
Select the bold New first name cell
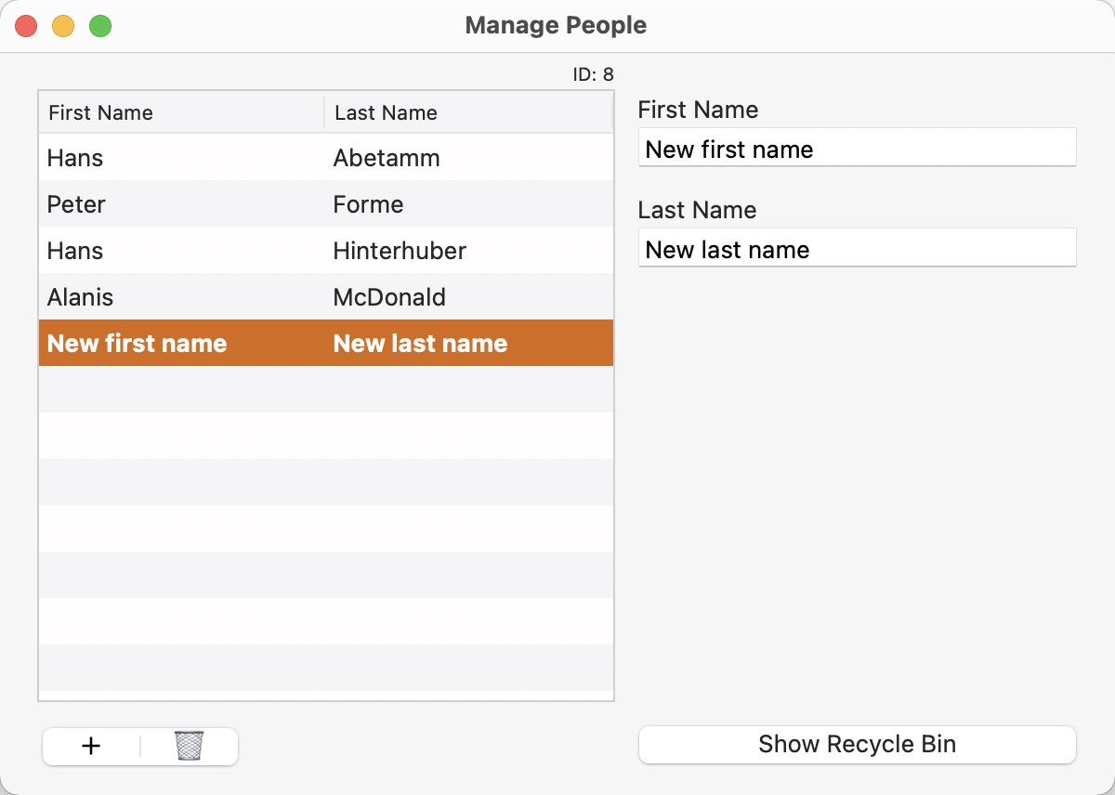click(x=181, y=344)
